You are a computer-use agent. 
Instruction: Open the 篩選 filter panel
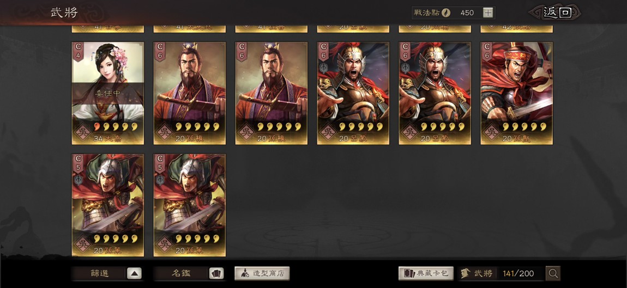99,274
